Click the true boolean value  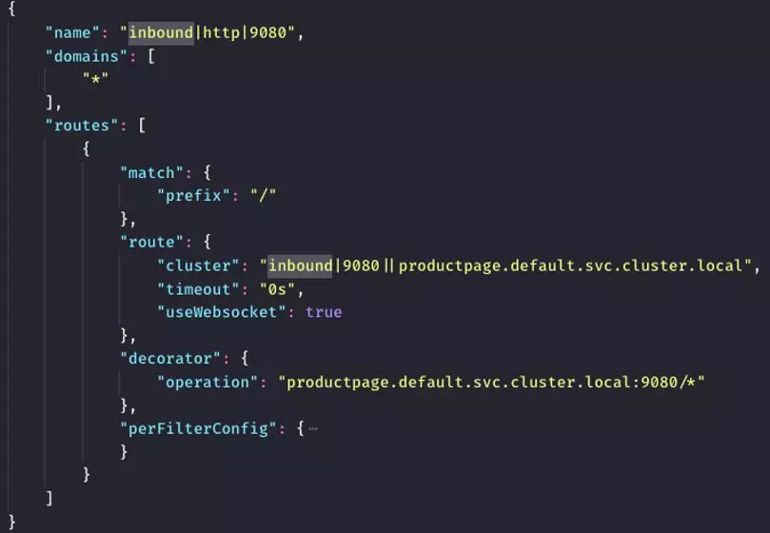[324, 312]
